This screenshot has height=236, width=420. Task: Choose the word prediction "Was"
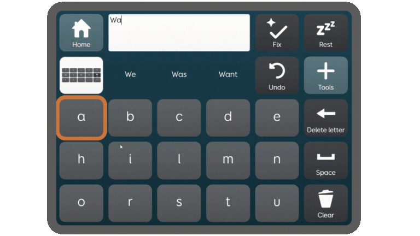(179, 74)
